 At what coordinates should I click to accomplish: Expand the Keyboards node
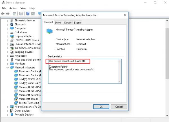click(x=7, y=56)
